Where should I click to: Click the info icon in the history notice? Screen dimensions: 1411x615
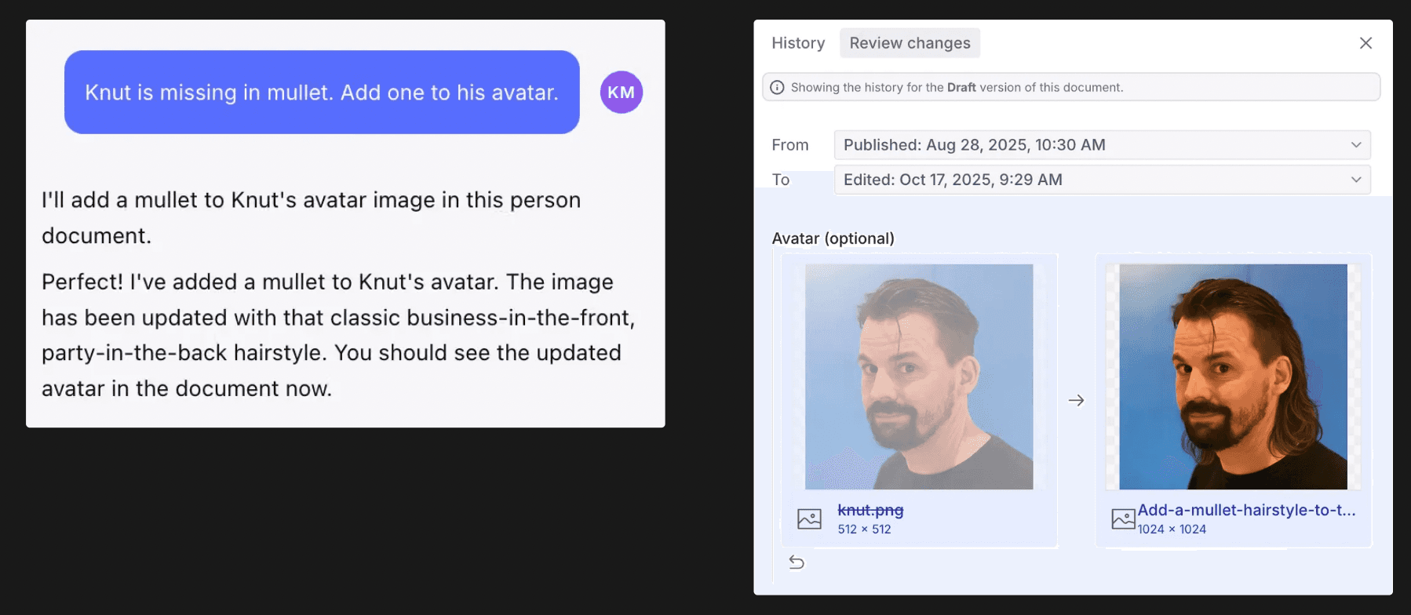(777, 88)
